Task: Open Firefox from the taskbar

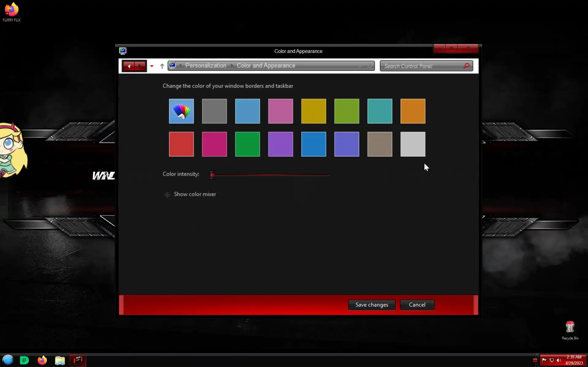Action: click(42, 360)
